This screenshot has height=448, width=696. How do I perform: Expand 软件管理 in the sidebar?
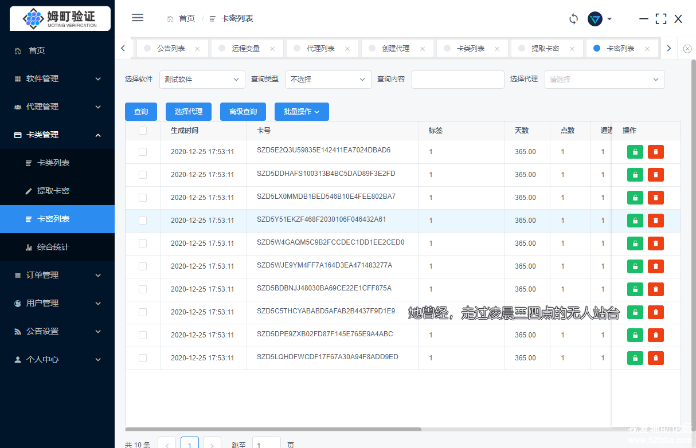[57, 78]
